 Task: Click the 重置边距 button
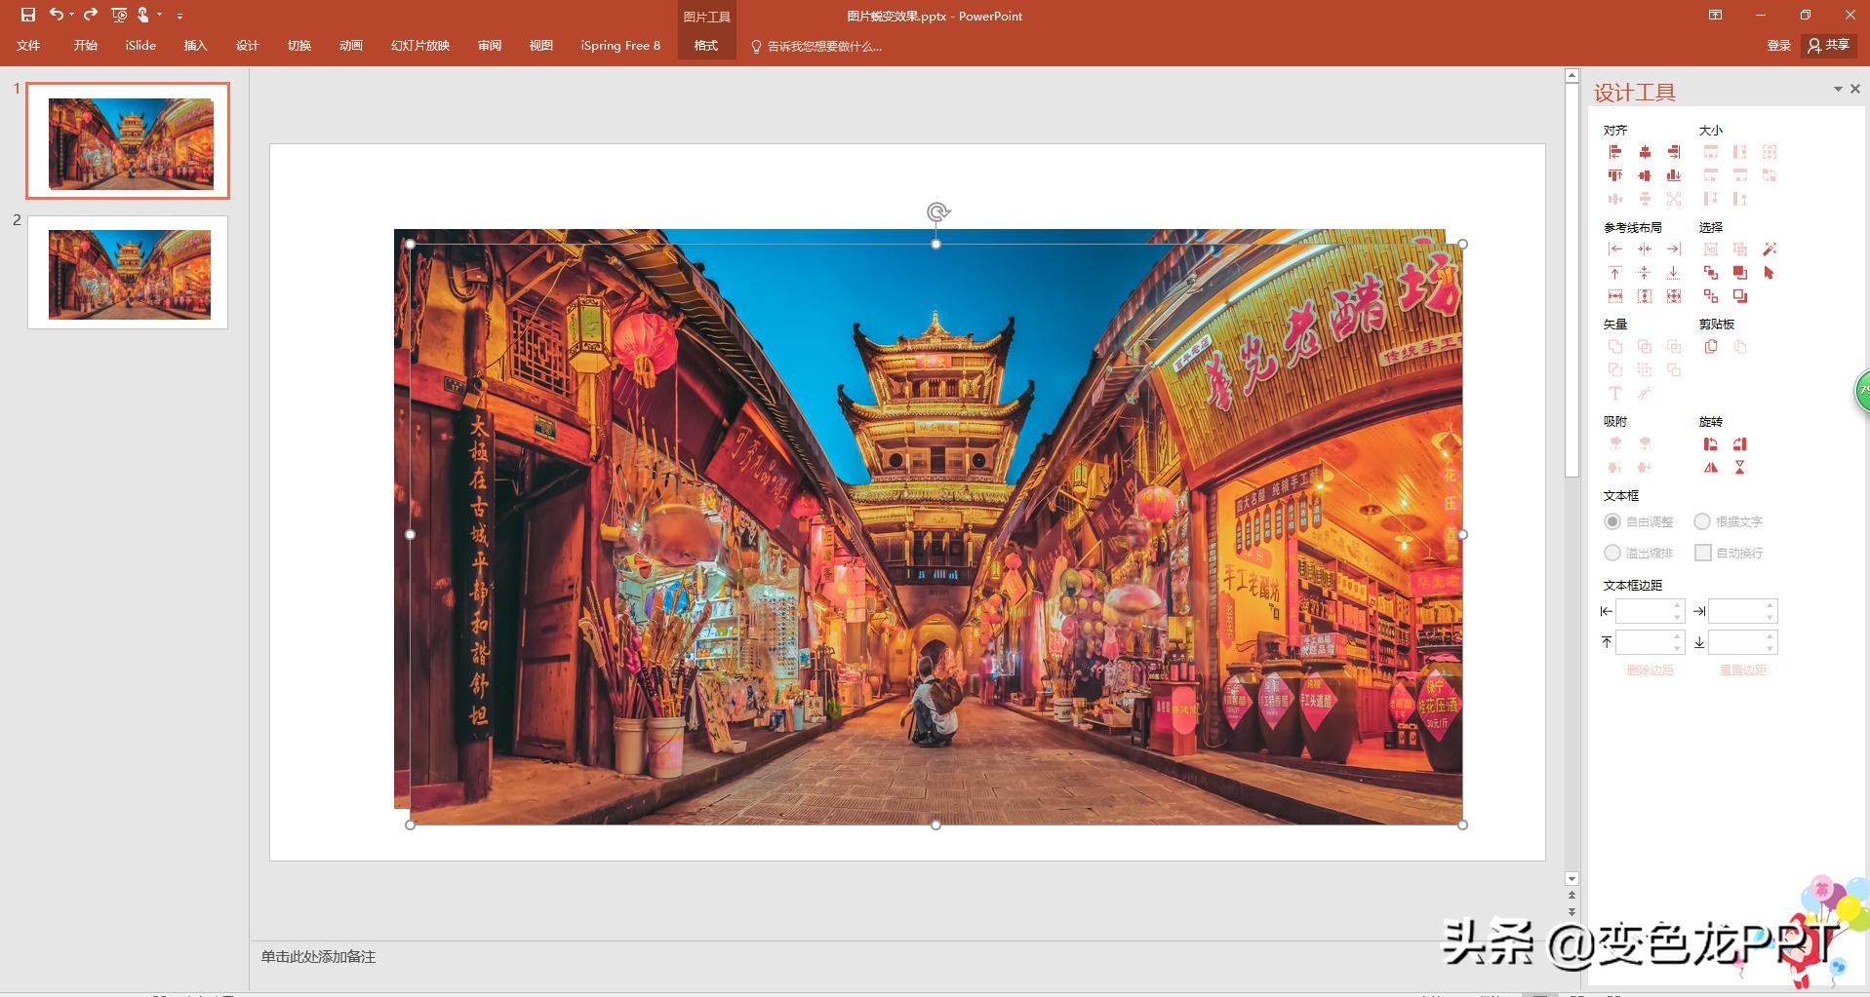[x=1742, y=670]
